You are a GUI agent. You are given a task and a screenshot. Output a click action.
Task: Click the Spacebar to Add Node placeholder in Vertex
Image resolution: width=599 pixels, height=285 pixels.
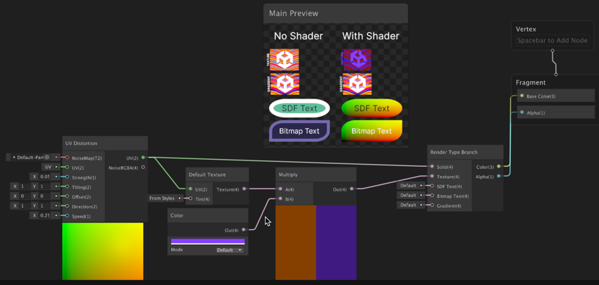(x=552, y=41)
